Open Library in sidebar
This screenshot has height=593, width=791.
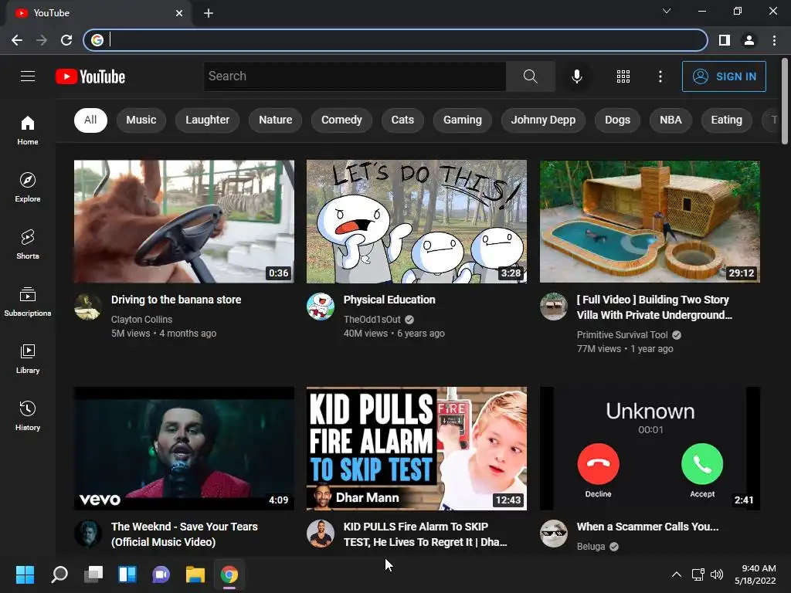28,358
